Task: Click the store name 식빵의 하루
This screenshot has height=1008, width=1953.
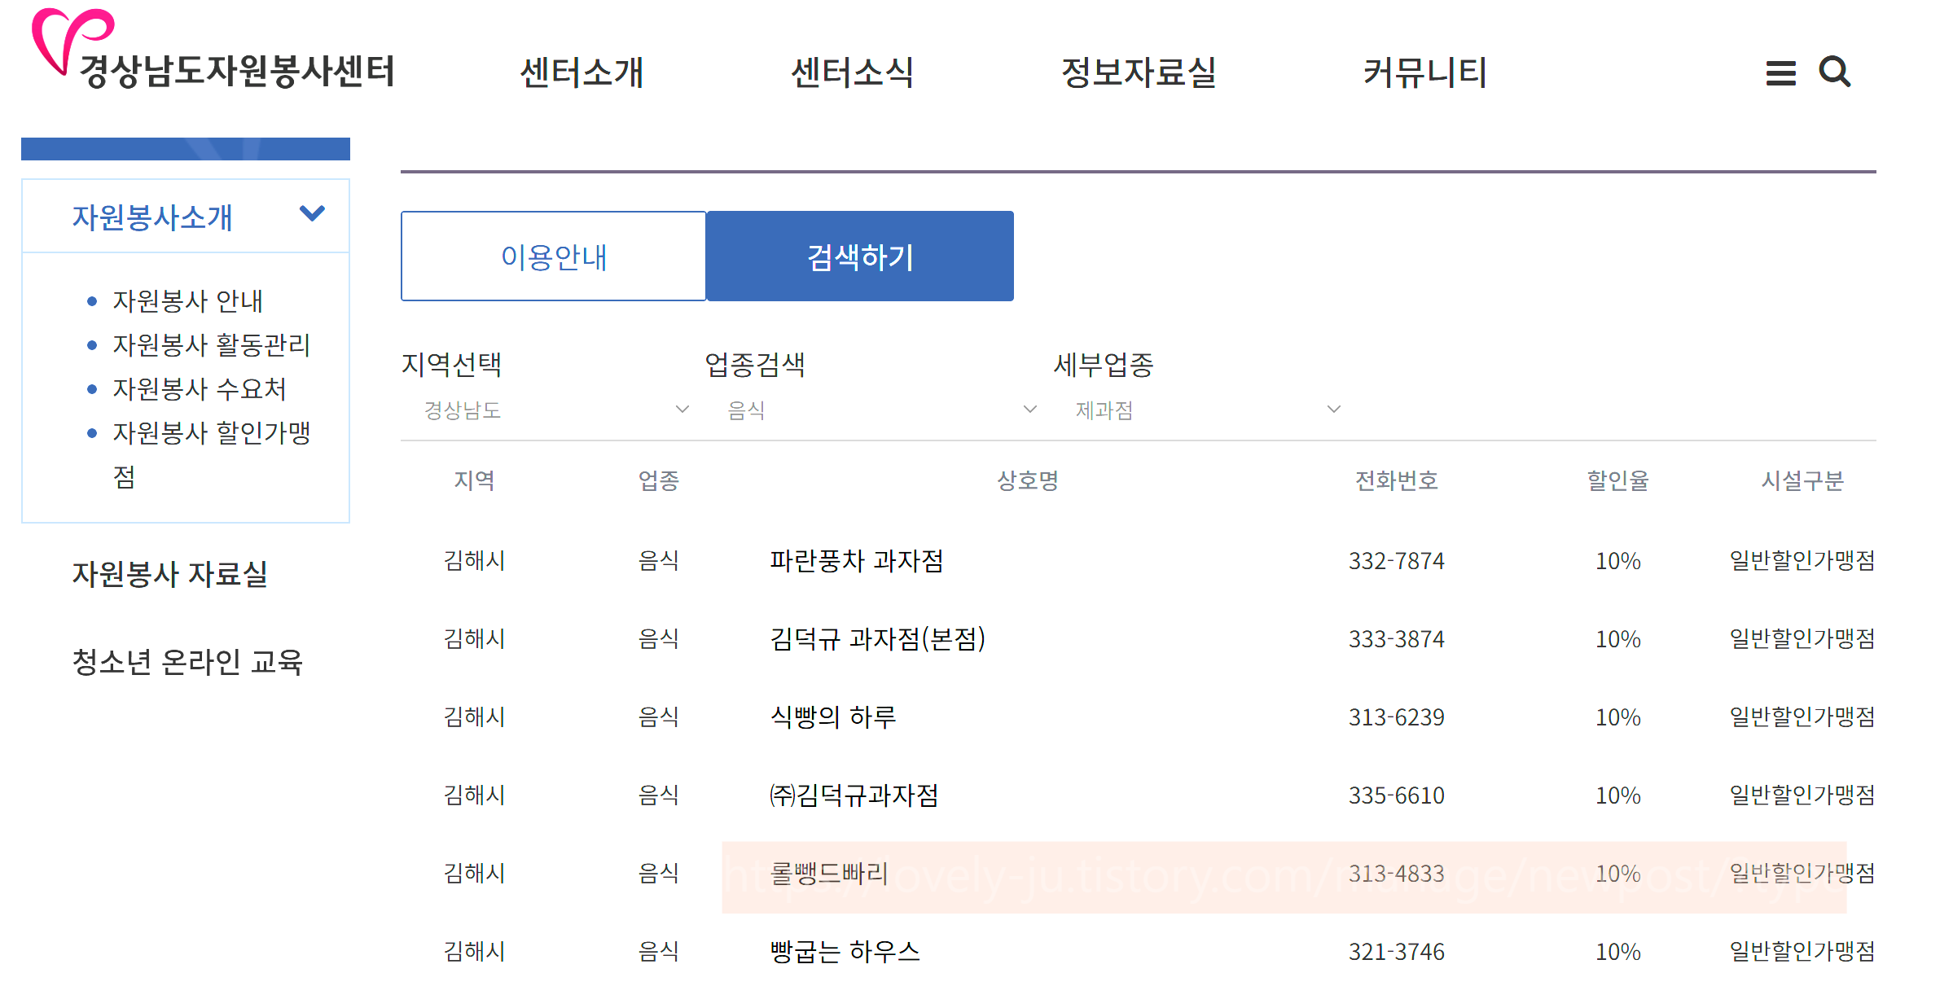Action: click(x=833, y=717)
